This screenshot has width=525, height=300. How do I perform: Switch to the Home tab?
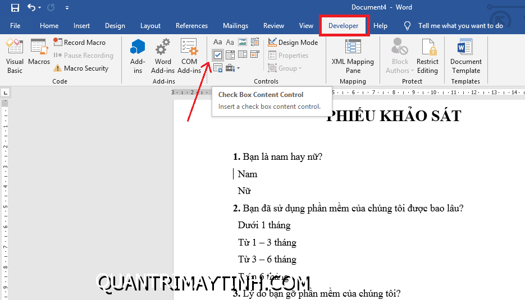coord(49,26)
